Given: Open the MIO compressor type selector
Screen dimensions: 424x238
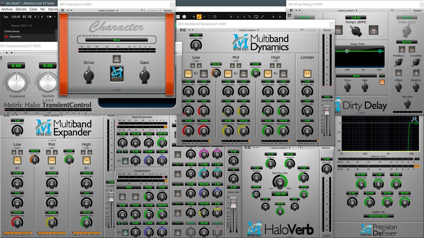Looking at the screenshot, I should 129,188.
